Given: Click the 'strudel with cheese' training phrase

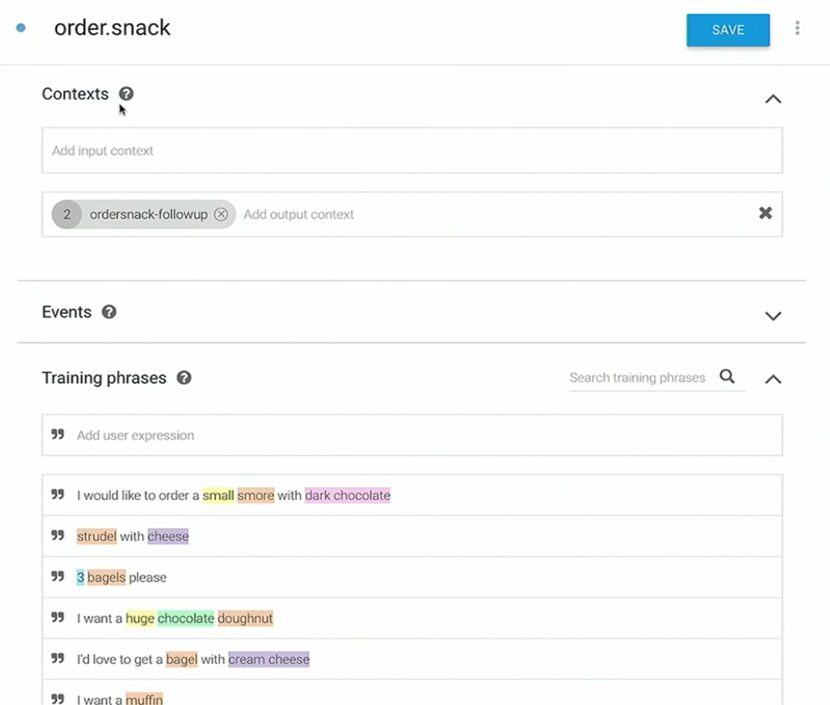Looking at the screenshot, I should point(133,536).
